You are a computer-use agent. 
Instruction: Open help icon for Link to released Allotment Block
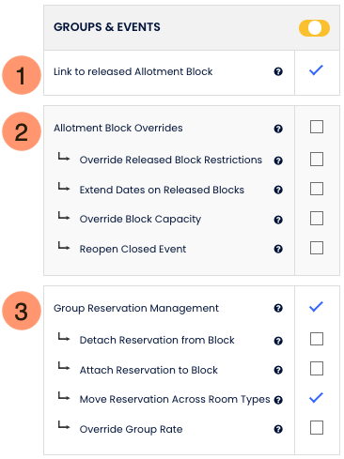point(278,71)
